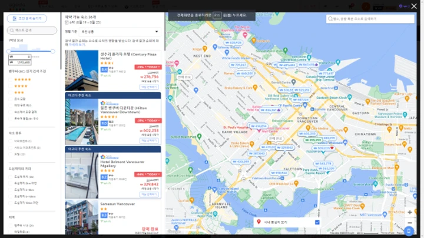The height and width of the screenshot is (238, 424).
Task: Click the maximum price input box
Action: [x=20, y=62]
